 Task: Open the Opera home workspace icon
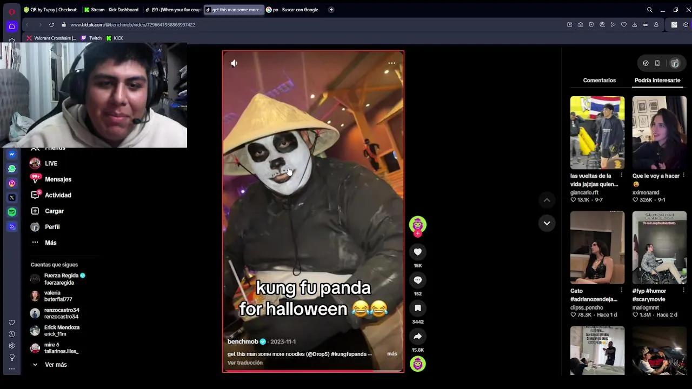tap(12, 26)
